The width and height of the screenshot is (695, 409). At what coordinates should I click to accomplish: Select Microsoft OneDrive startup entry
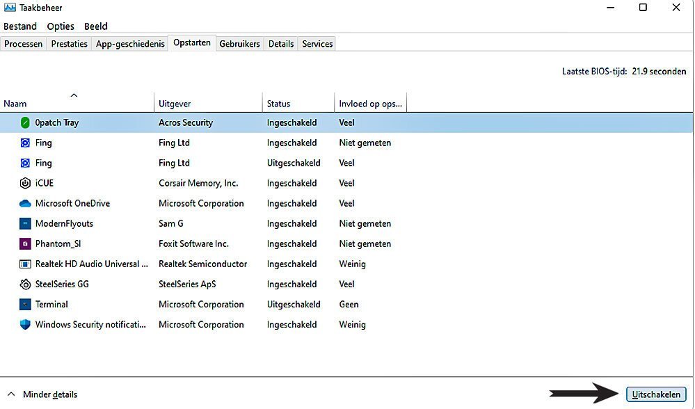point(72,203)
